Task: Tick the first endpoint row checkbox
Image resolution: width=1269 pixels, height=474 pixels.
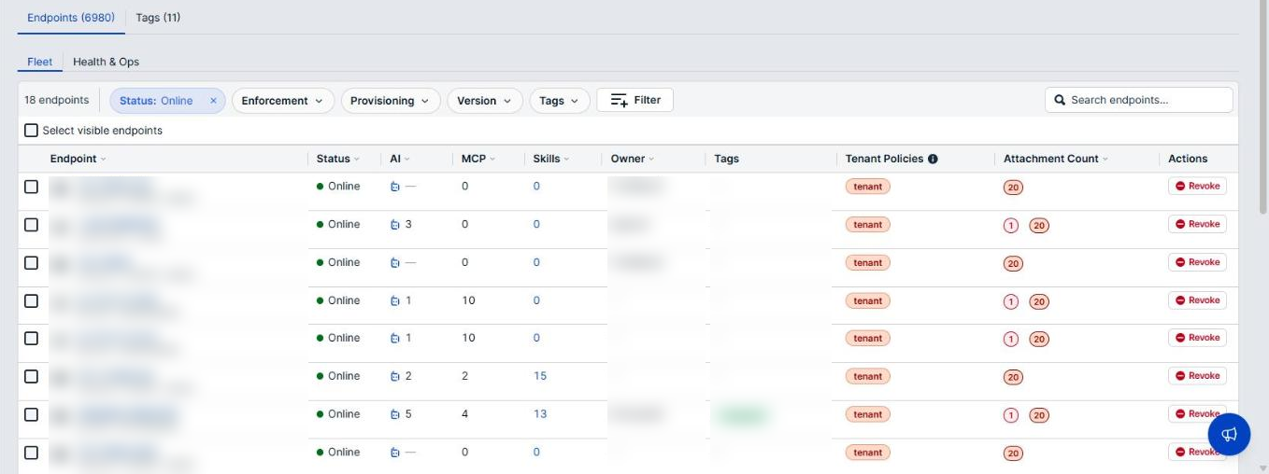Action: (x=31, y=187)
